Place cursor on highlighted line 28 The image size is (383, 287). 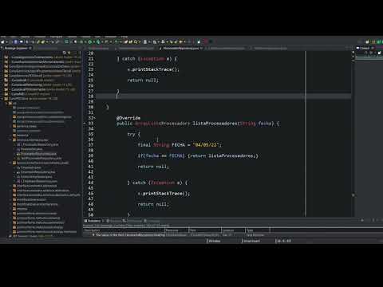[x=223, y=96]
